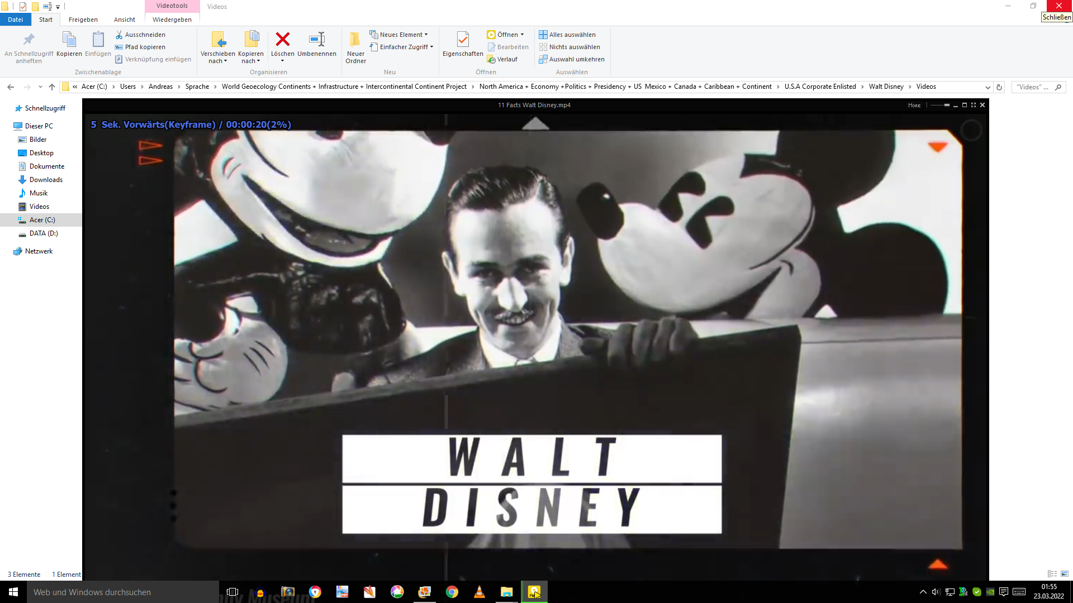Click Auswahl umkehren
Image resolution: width=1073 pixels, height=603 pixels.
point(572,59)
